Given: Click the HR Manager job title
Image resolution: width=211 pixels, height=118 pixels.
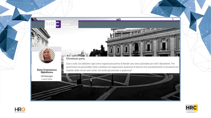Looking at the screenshot, I should 47,76.
